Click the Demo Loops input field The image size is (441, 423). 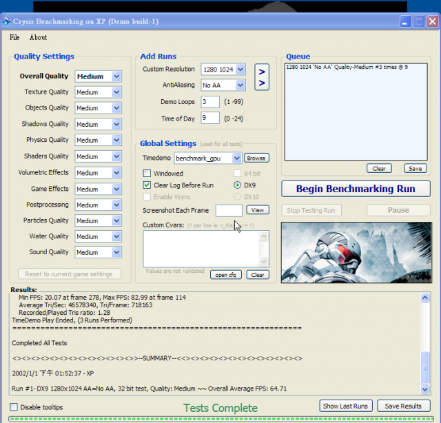coord(210,102)
